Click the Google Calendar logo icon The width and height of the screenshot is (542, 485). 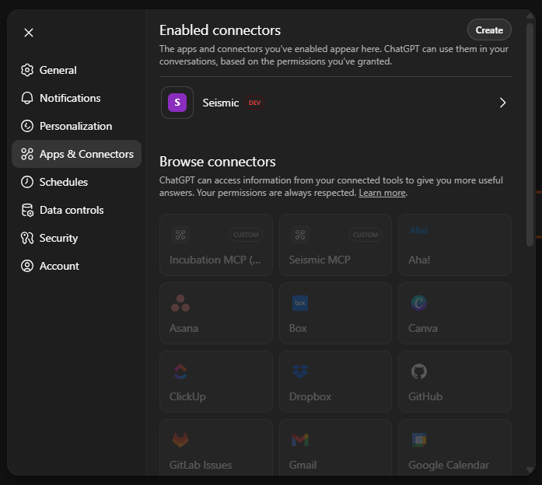(x=419, y=440)
